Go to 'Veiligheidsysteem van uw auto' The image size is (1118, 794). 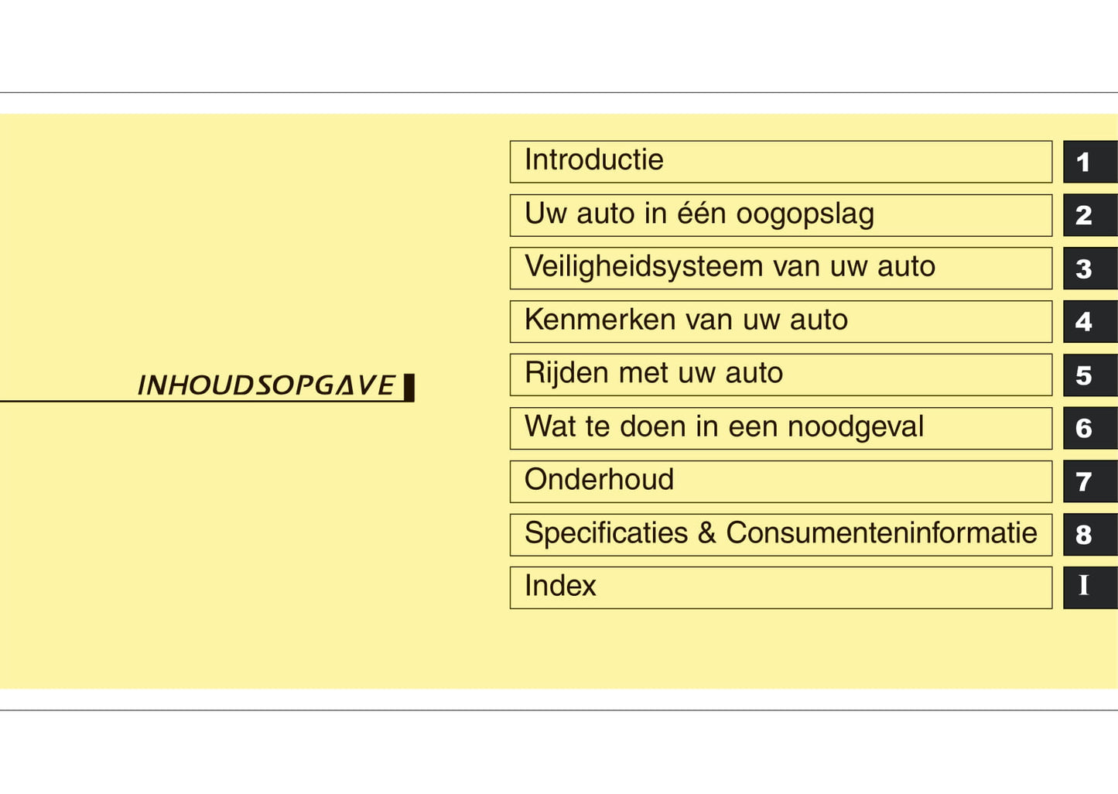pyautogui.click(x=780, y=268)
